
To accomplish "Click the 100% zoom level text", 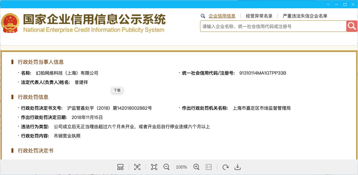I will coord(181,167).
